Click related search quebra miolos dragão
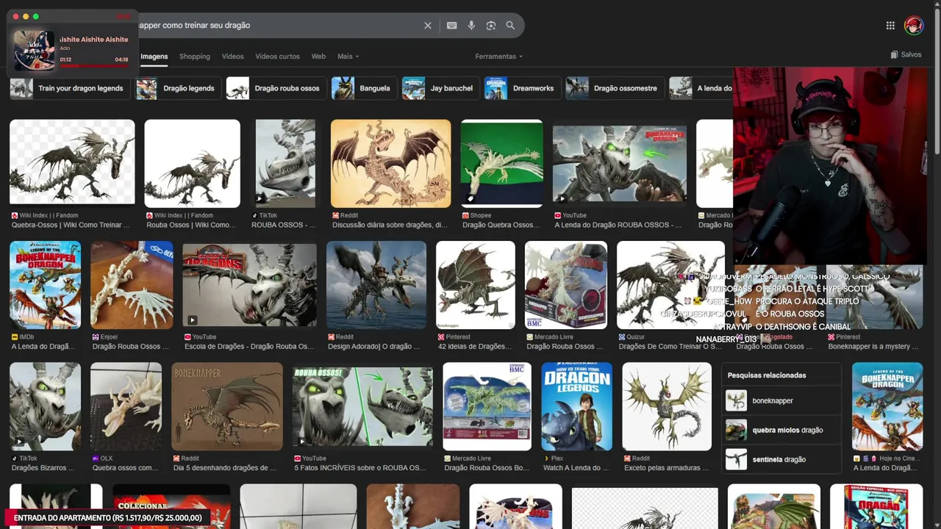The image size is (941, 529). (x=781, y=430)
